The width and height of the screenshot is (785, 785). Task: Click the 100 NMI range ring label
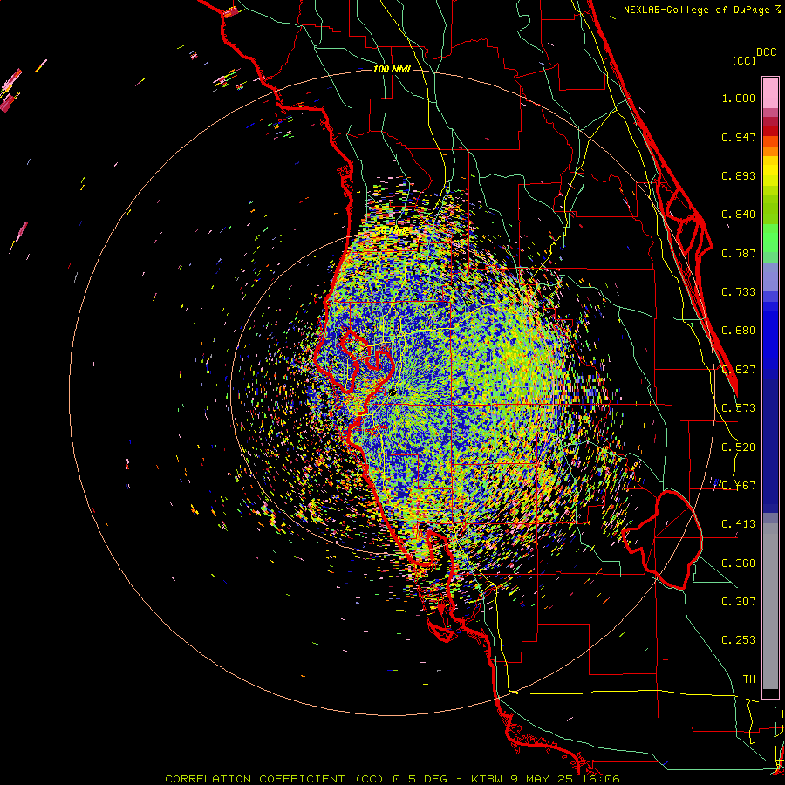(392, 69)
